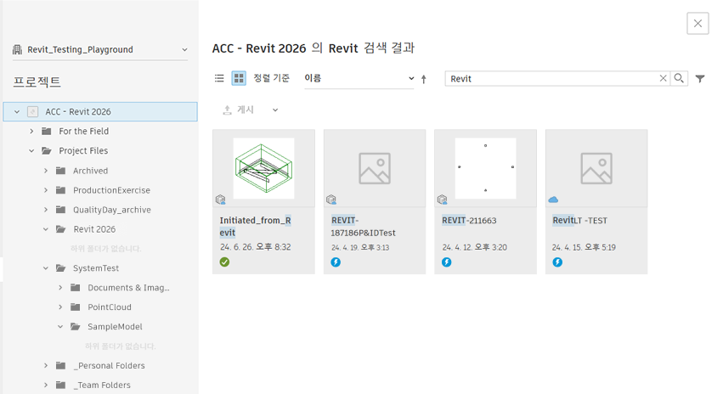
Task: Click lightning status icon on REVIT-211663
Action: [446, 262]
